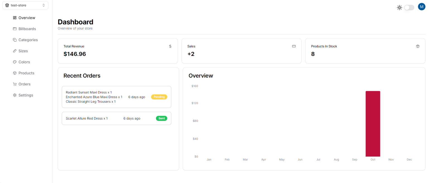Open the Settings section from sidebar
The height and width of the screenshot is (183, 431).
coord(26,95)
